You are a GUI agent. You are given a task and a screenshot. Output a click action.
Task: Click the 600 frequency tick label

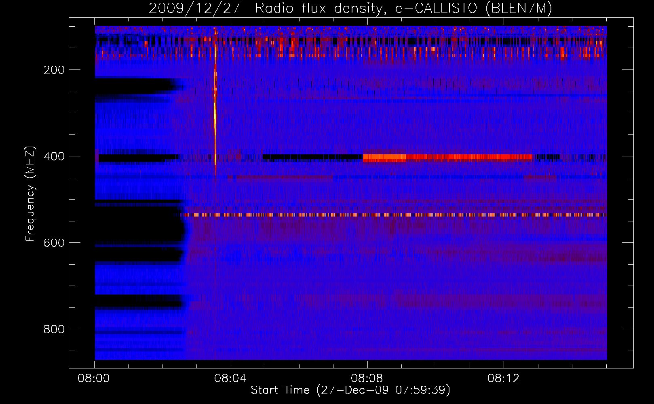coord(54,243)
